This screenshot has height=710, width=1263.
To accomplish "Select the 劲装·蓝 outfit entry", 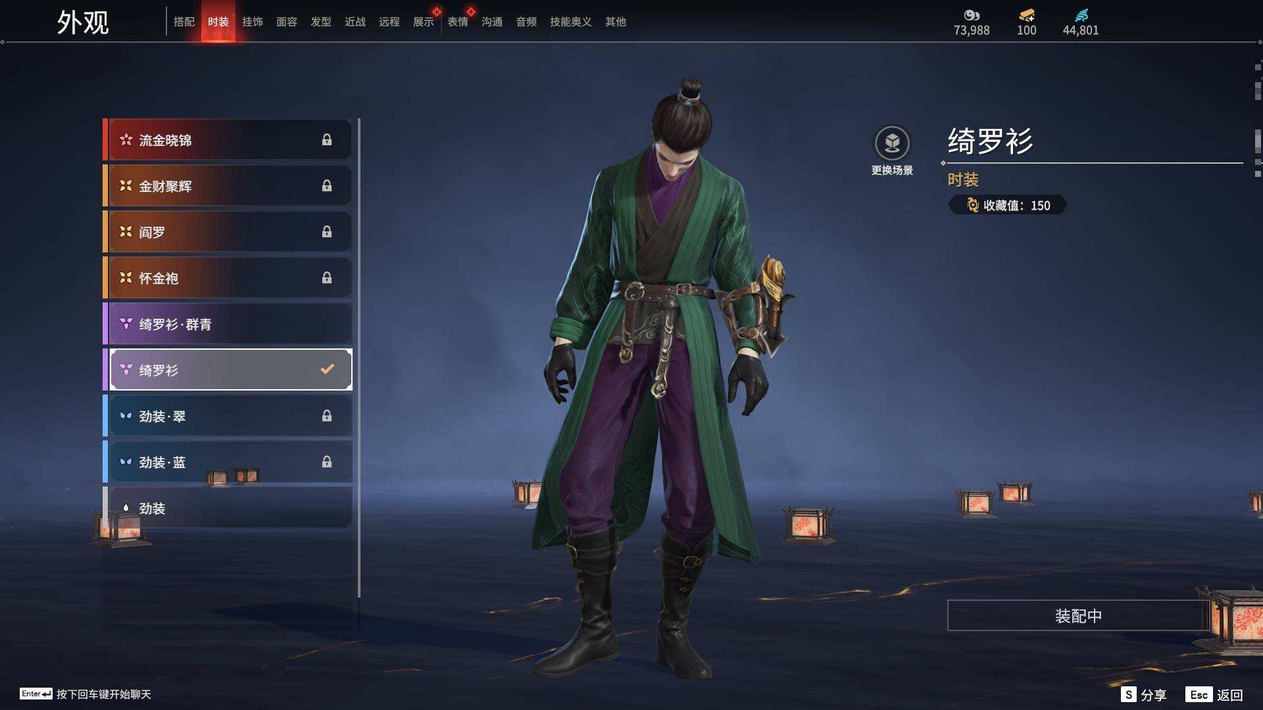I will coord(228,461).
